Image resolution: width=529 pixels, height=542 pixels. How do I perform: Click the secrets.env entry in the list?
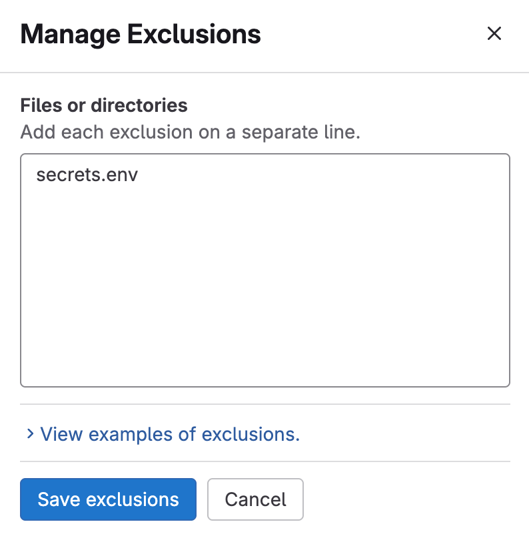(x=87, y=174)
